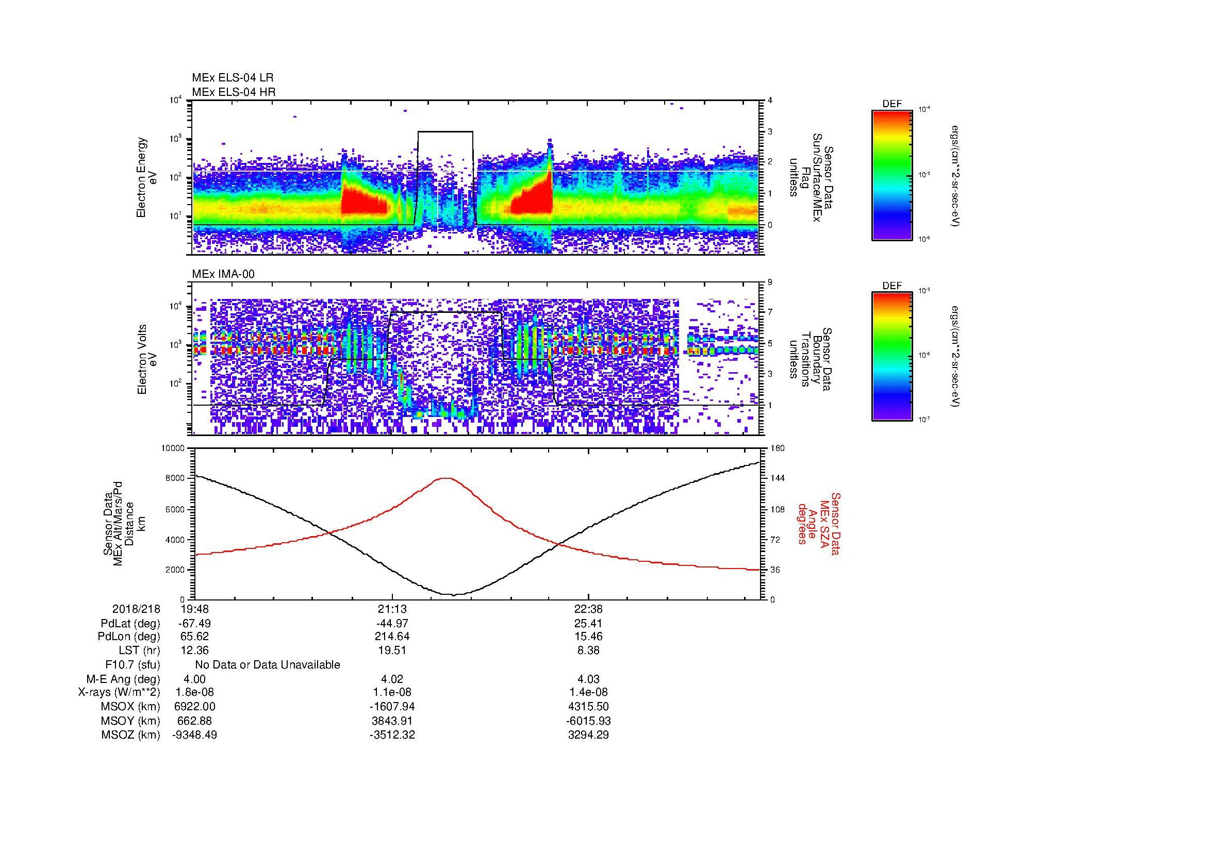The height and width of the screenshot is (852, 1206).
Task: Click the 'F10.7 (sfu)' row label
Action: click(x=133, y=665)
